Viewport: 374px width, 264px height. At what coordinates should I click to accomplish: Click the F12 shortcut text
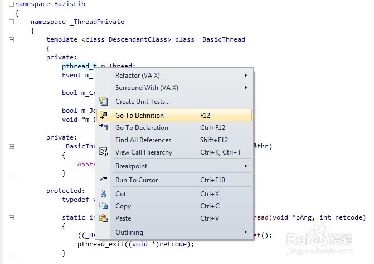click(205, 116)
